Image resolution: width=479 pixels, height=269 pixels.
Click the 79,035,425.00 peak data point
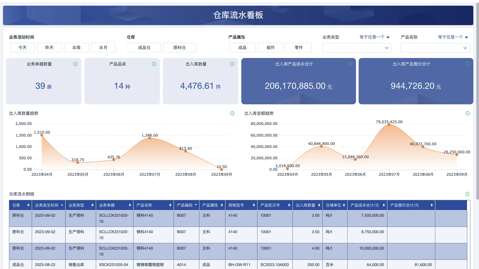(389, 125)
